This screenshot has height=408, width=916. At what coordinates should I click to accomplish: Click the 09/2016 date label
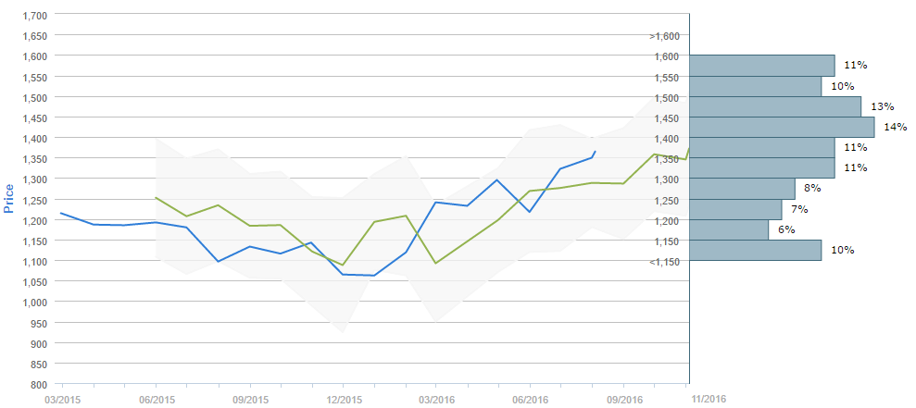pyautogui.click(x=623, y=400)
